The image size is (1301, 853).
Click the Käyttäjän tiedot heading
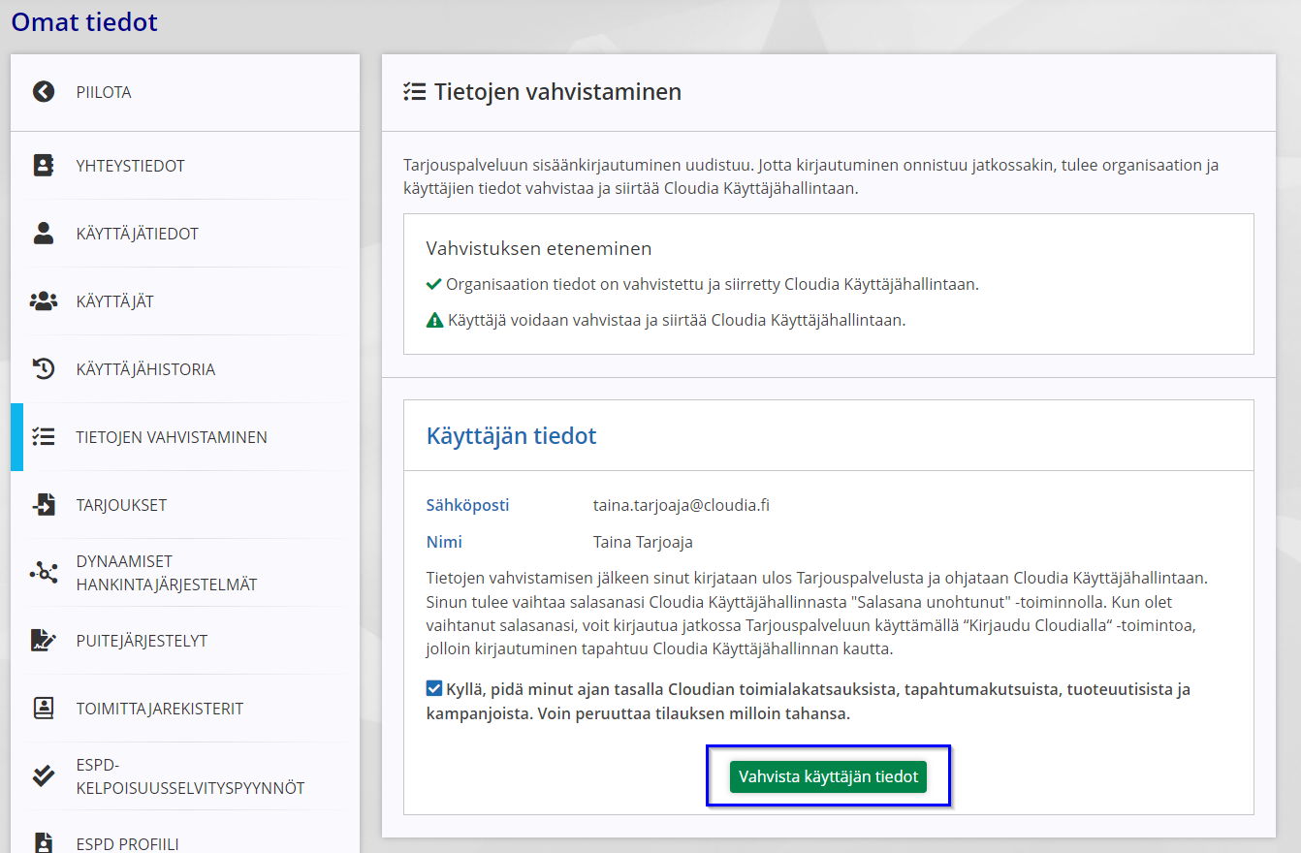pos(511,436)
